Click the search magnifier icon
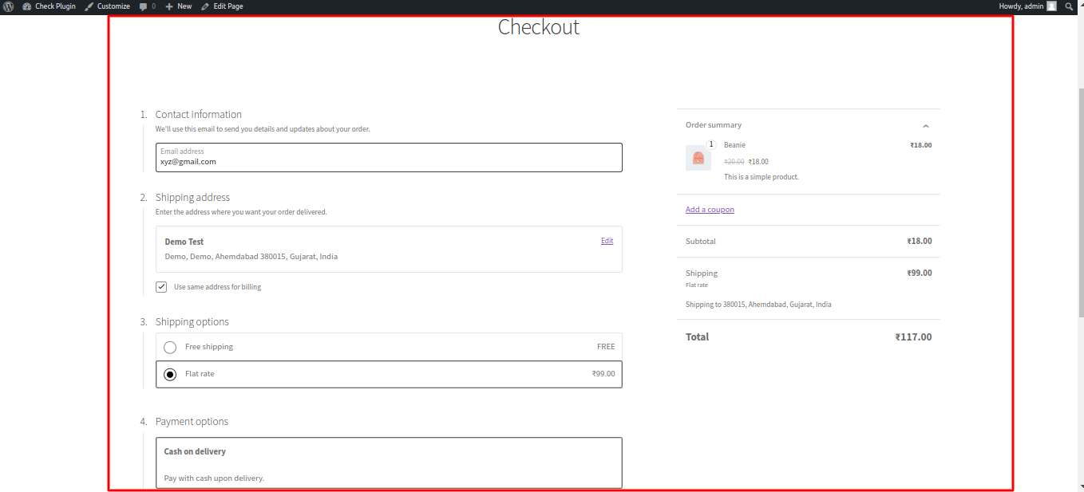The image size is (1084, 492). (x=1070, y=6)
